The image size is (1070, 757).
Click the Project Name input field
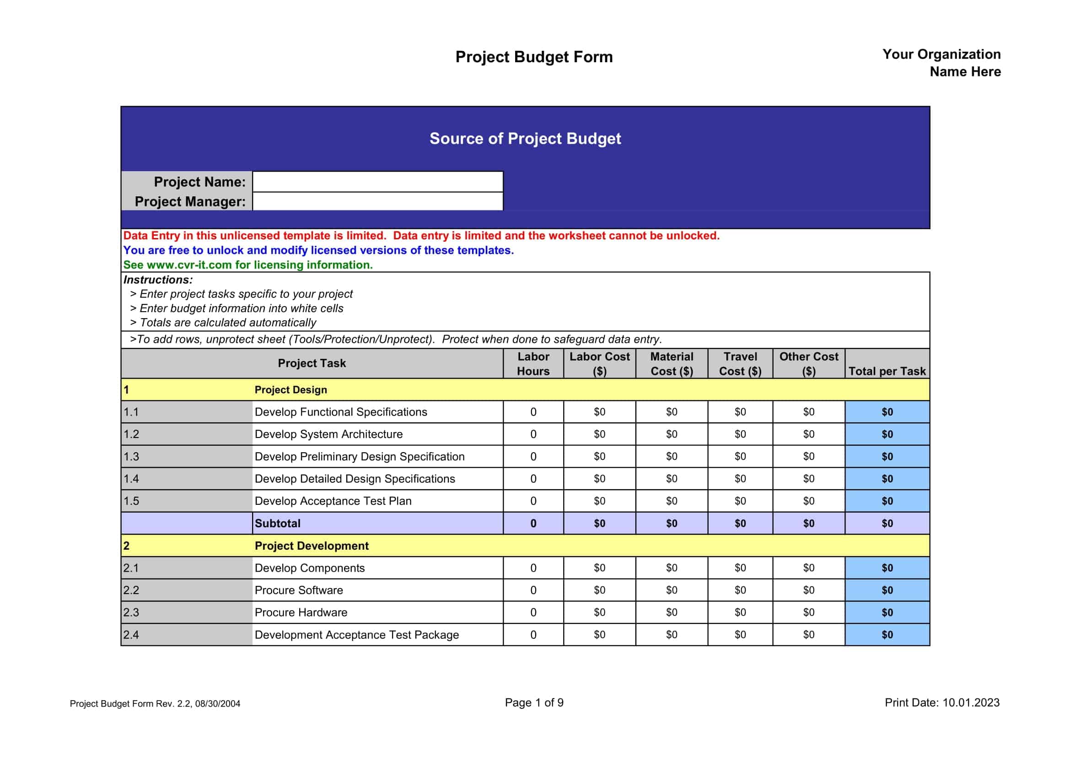tap(377, 183)
